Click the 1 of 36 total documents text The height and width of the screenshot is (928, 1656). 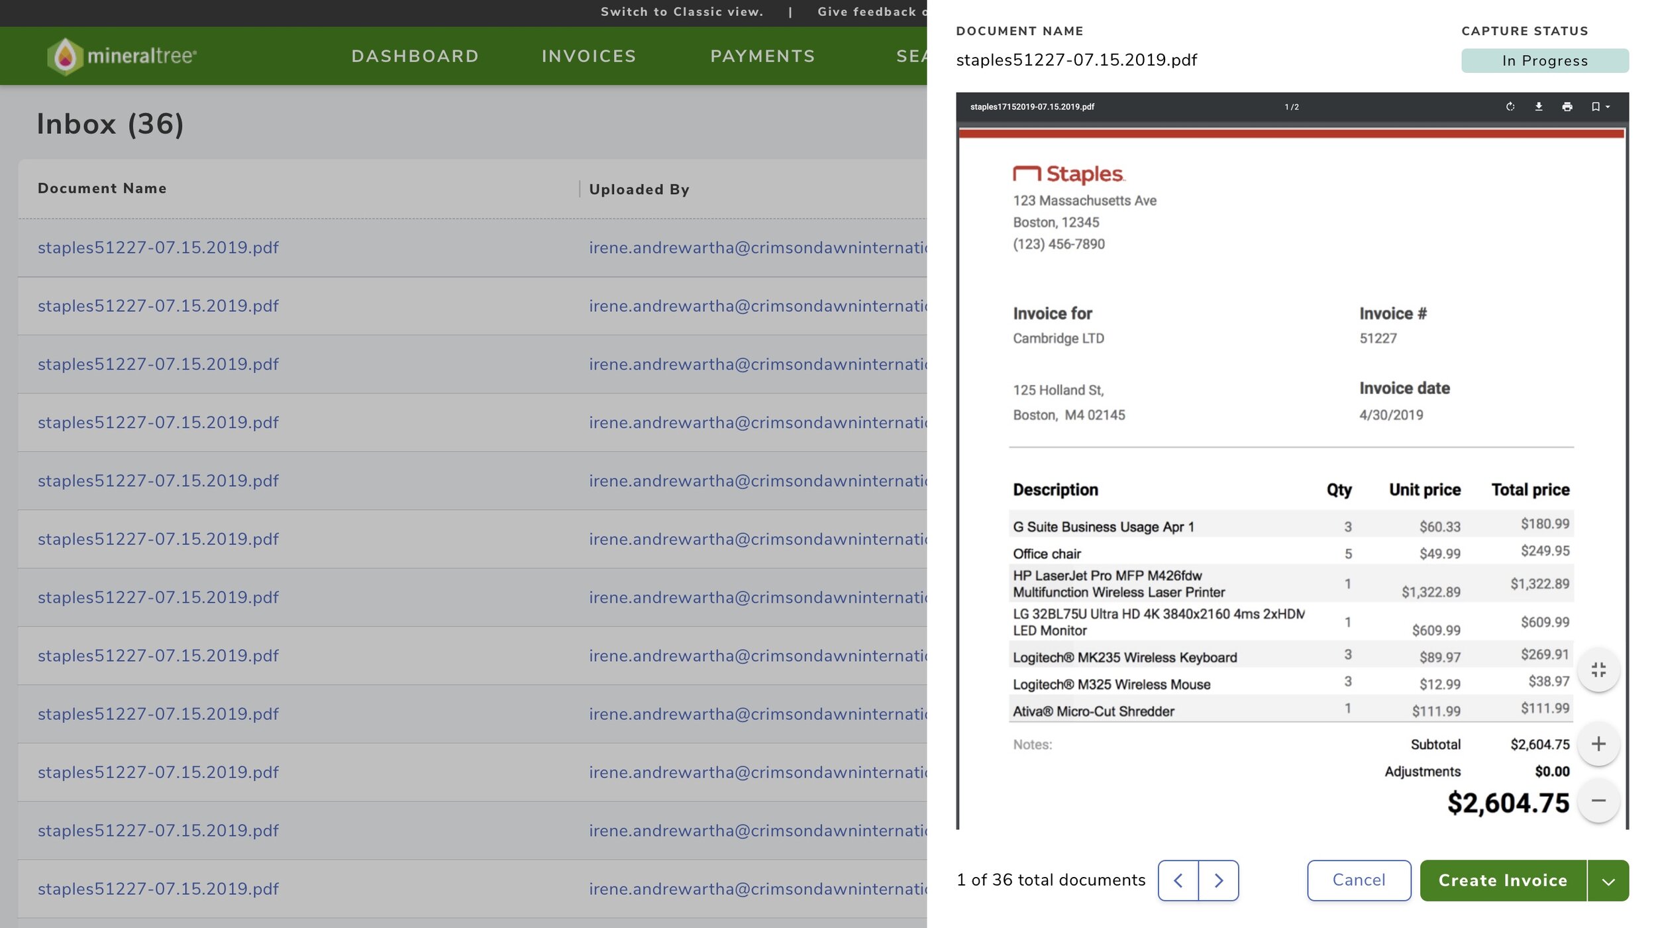(x=1051, y=880)
